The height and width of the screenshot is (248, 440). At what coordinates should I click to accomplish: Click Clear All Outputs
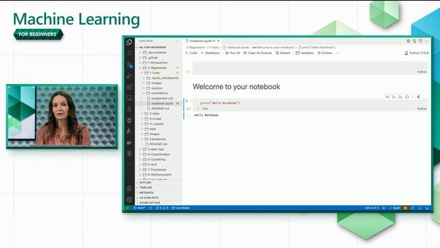[x=258, y=53]
